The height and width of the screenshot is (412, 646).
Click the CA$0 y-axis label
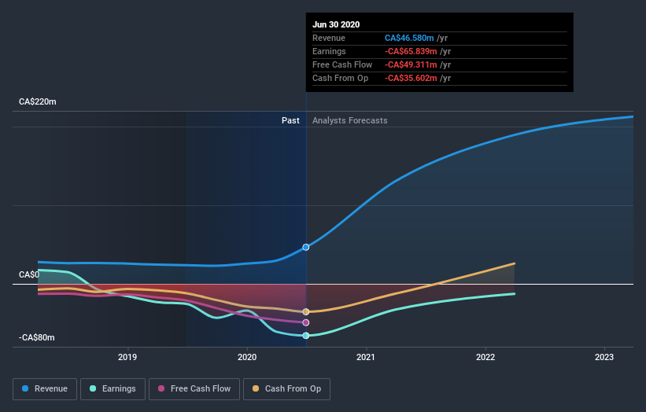tap(29, 274)
